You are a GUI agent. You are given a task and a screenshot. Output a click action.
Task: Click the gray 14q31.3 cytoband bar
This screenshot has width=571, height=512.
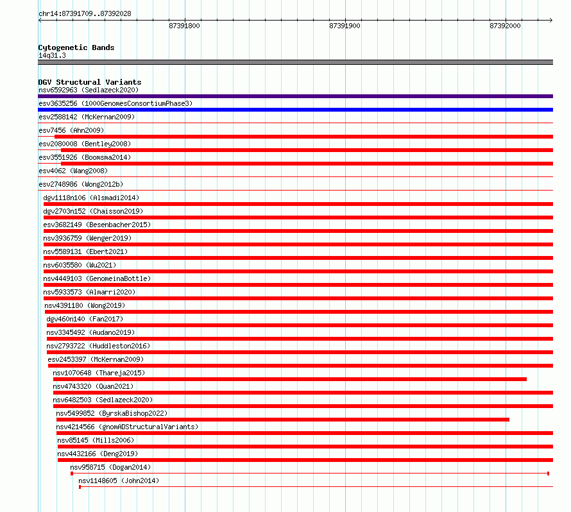coord(295,62)
